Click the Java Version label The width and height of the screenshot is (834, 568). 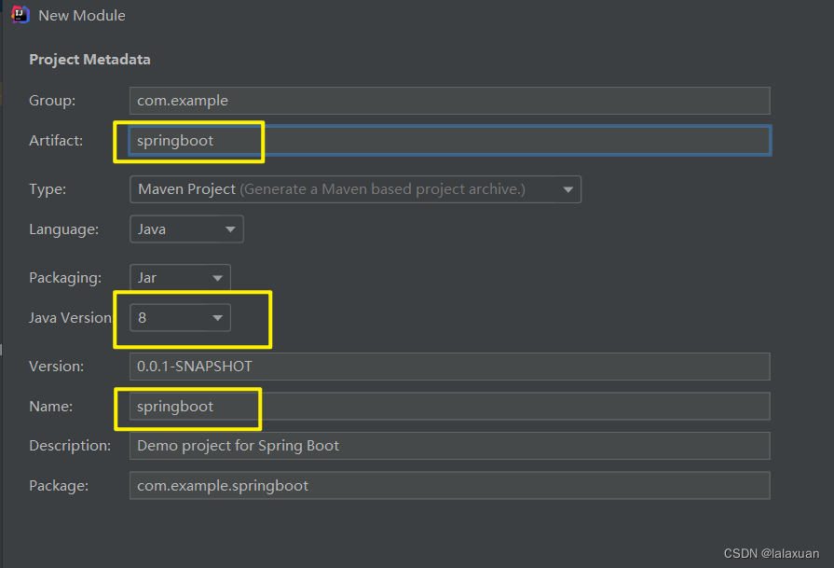coord(71,318)
